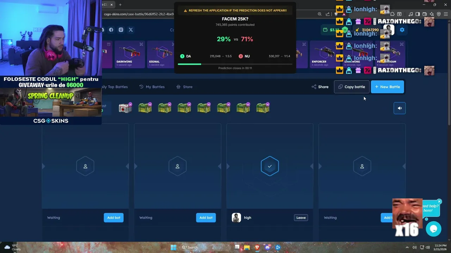This screenshot has width=451, height=253.
Task: Vote NU in the prediction
Action: tap(244, 56)
